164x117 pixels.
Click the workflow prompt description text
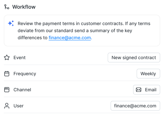pos(84,31)
